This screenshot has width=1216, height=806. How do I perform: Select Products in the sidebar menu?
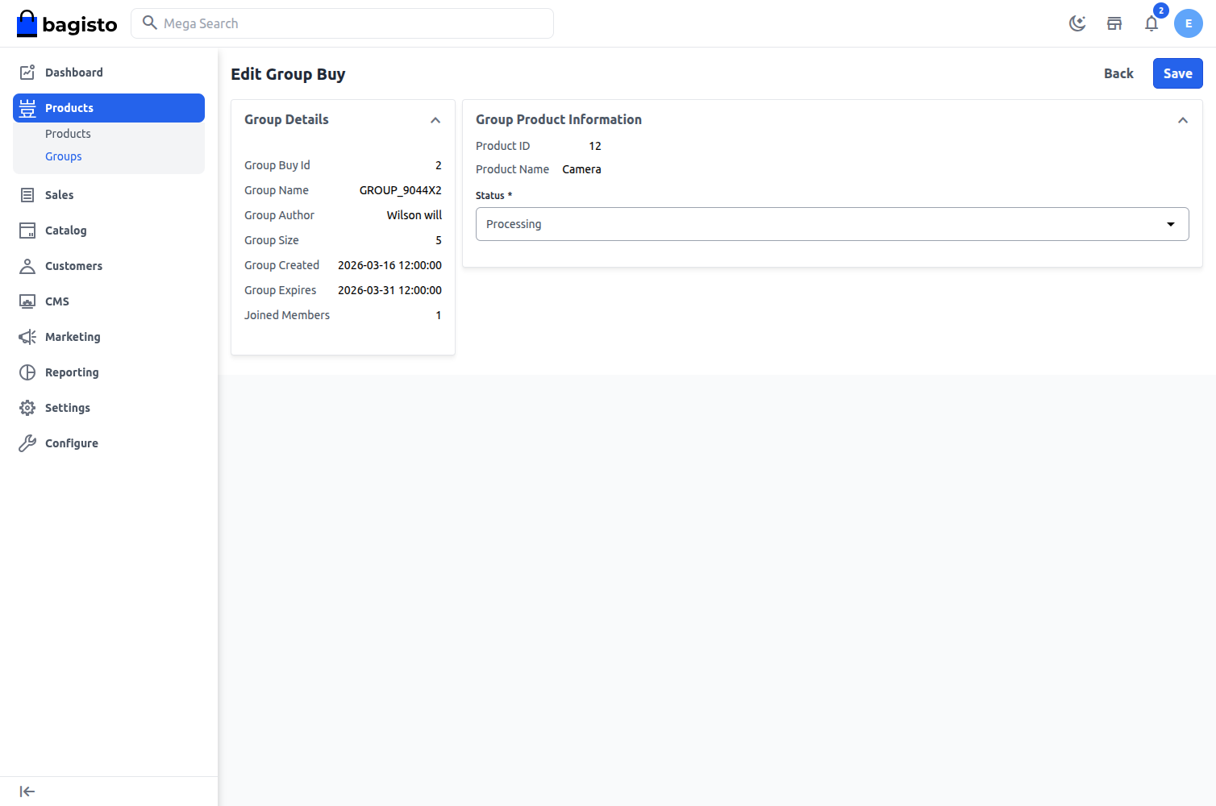tap(69, 107)
